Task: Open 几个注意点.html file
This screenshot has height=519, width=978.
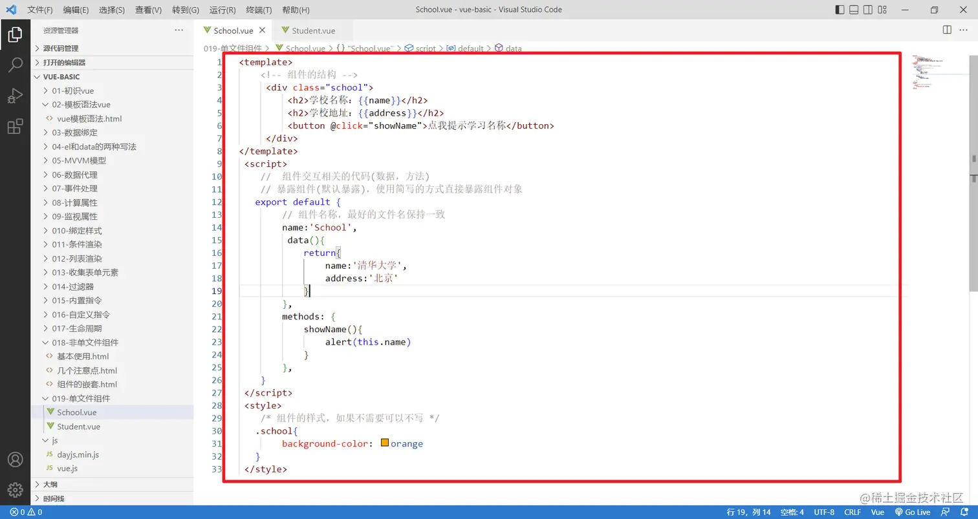Action: 87,370
